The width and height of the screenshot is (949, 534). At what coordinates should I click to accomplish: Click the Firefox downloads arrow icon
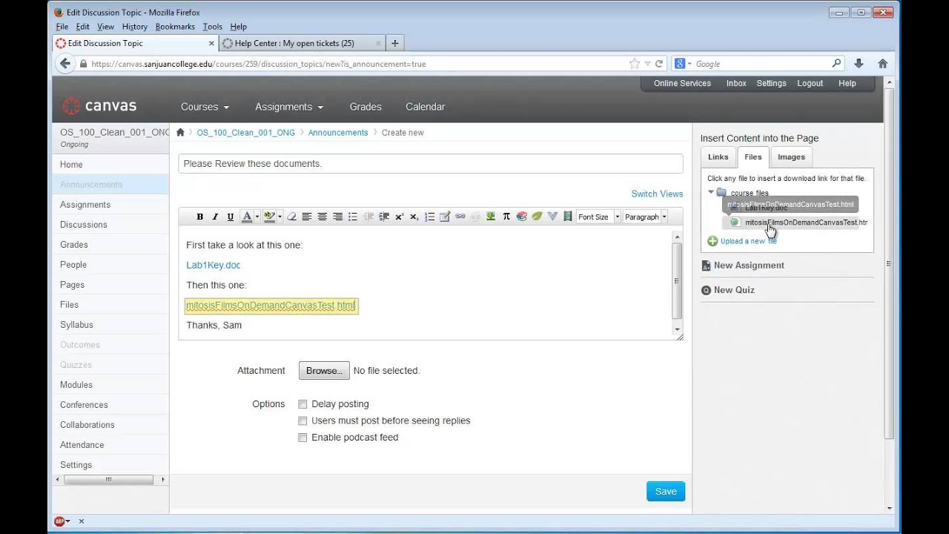pyautogui.click(x=859, y=64)
